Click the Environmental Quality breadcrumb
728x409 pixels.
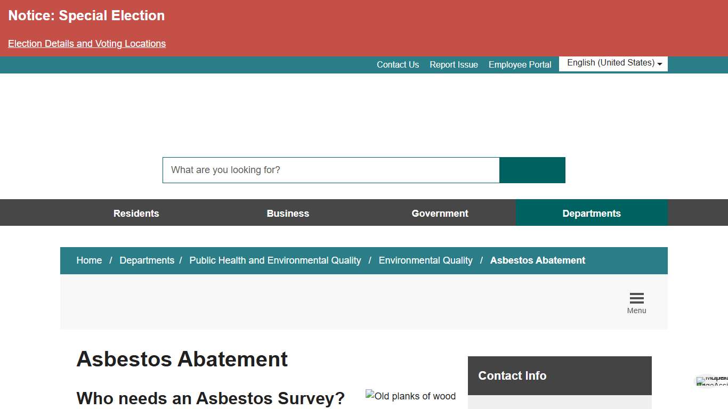[425, 260]
